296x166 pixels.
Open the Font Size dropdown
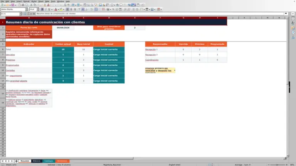tap(37, 9)
